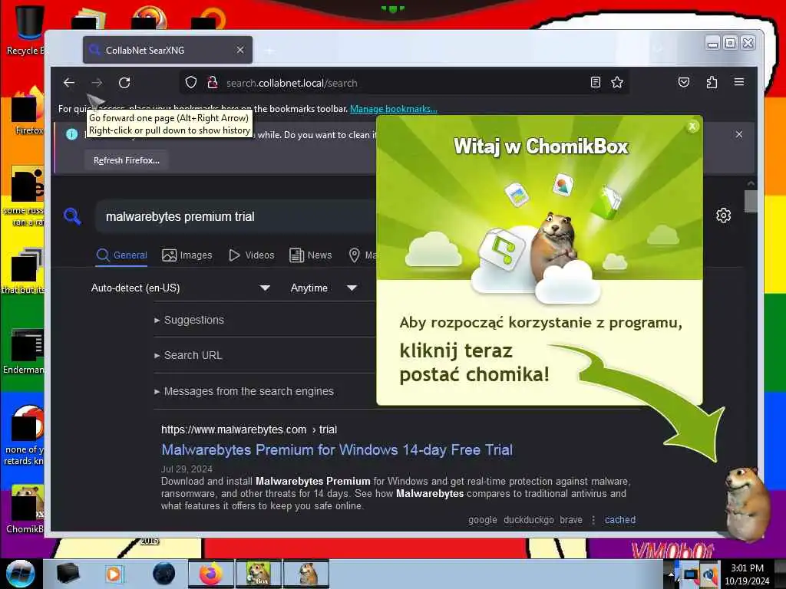
Task: Open second hamster taskbar button
Action: click(306, 574)
